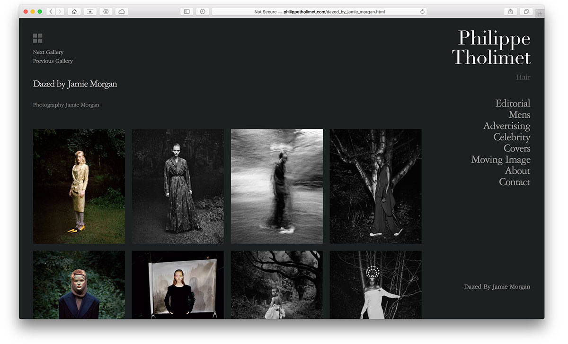
Task: Open a new tab with plus button
Action: (x=540, y=14)
